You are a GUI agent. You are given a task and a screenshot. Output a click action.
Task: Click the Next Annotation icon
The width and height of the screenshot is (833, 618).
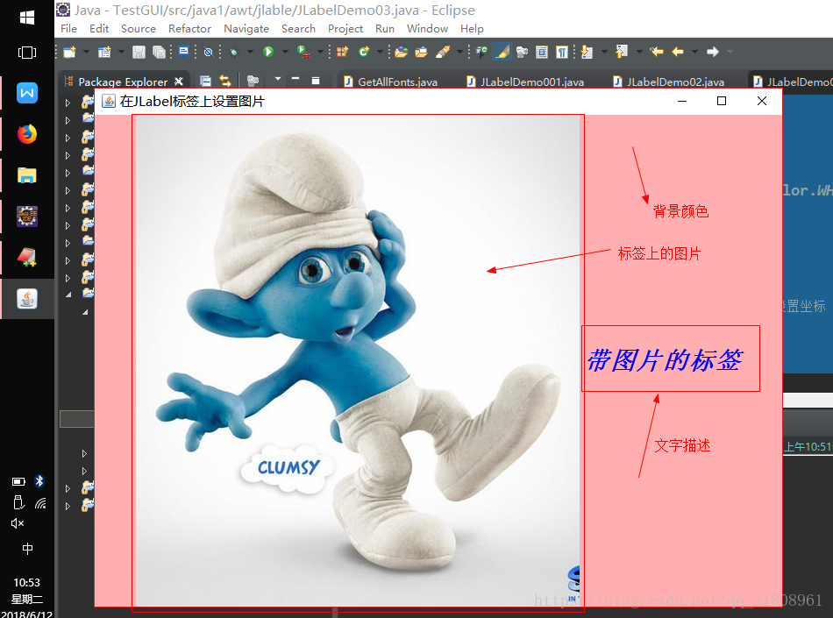(587, 52)
